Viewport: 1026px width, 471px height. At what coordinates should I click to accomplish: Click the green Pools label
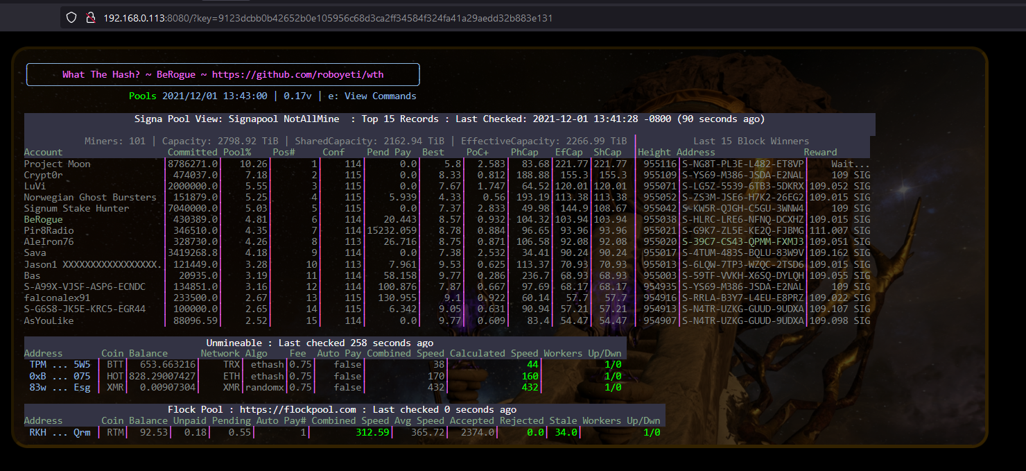click(x=143, y=96)
